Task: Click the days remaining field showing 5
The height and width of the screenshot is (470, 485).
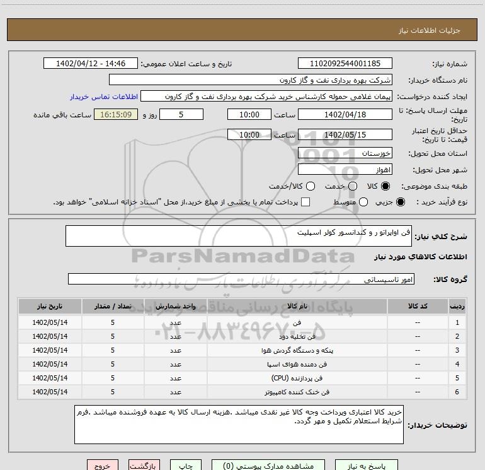Action: point(181,114)
